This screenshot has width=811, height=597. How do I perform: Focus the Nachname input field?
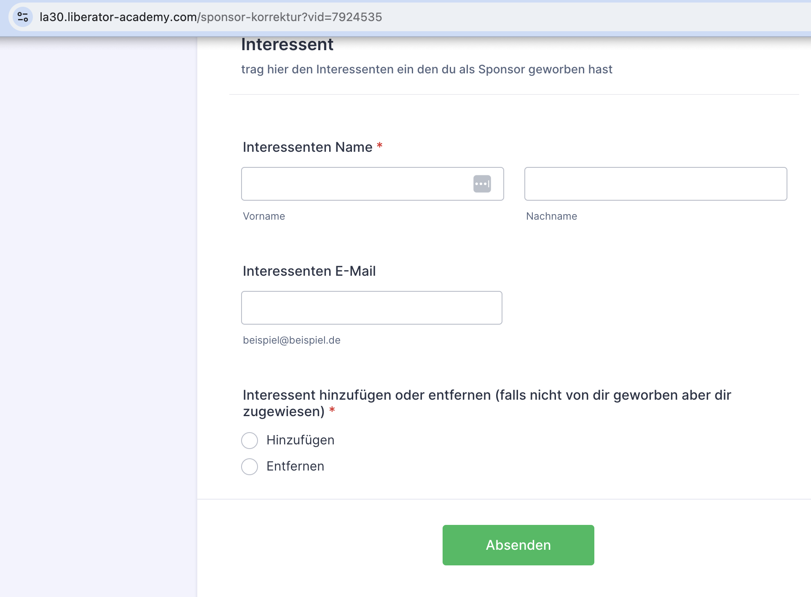(x=655, y=184)
